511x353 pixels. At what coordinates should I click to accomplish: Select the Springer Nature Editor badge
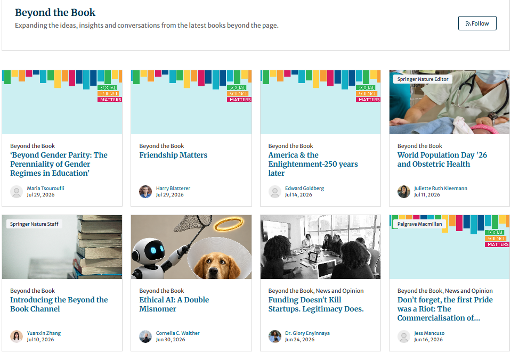click(x=423, y=79)
